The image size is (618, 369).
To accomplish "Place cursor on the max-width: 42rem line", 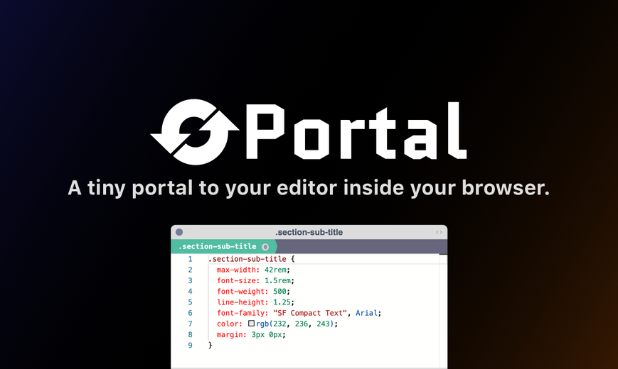I will click(253, 270).
